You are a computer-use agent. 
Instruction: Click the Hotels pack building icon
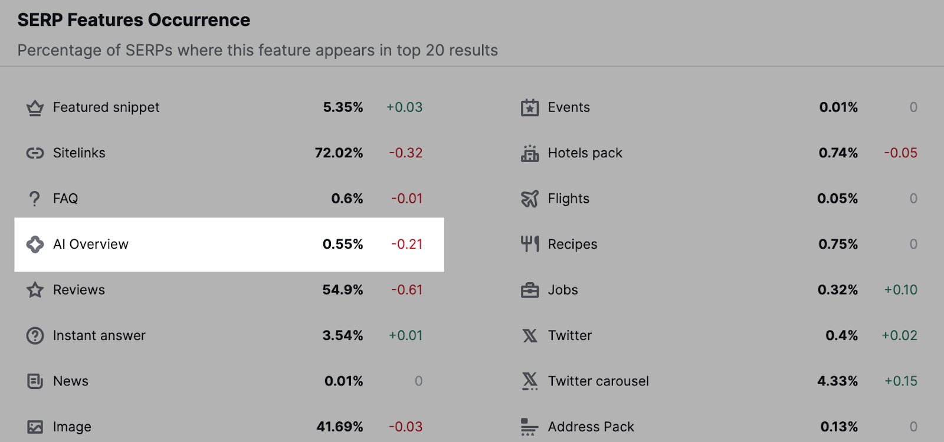[530, 153]
